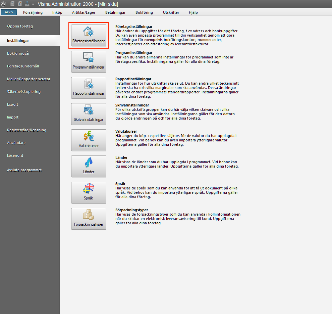Click the bold Språk heading text
Image resolution: width=332 pixels, height=314 pixels.
120,184
